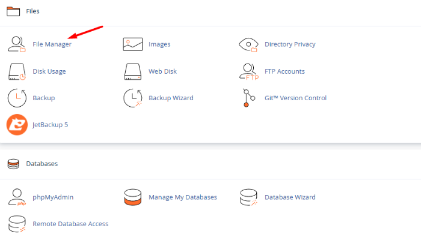This screenshot has height=240, width=421.
Task: Open the FTP Accounts icon
Action: [x=248, y=71]
